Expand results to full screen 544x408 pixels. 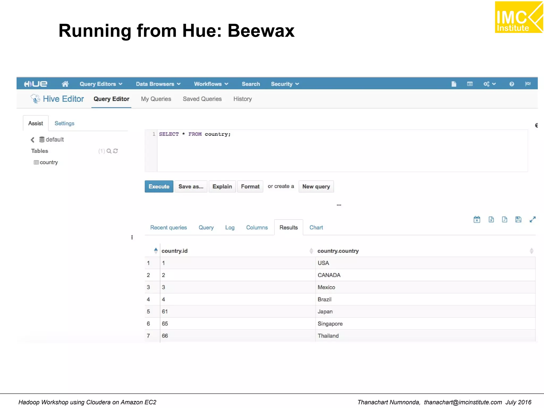533,219
